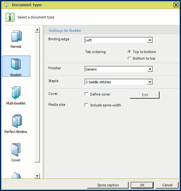Cancel the Document type dialog
The image size is (181, 191).
167,185
